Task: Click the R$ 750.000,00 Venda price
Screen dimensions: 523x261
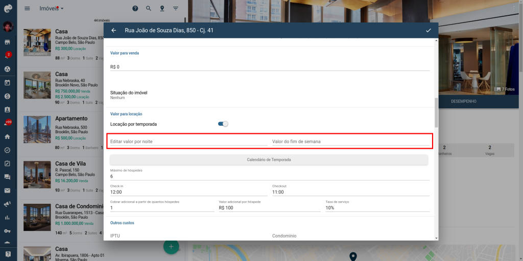Action: pyautogui.click(x=73, y=91)
